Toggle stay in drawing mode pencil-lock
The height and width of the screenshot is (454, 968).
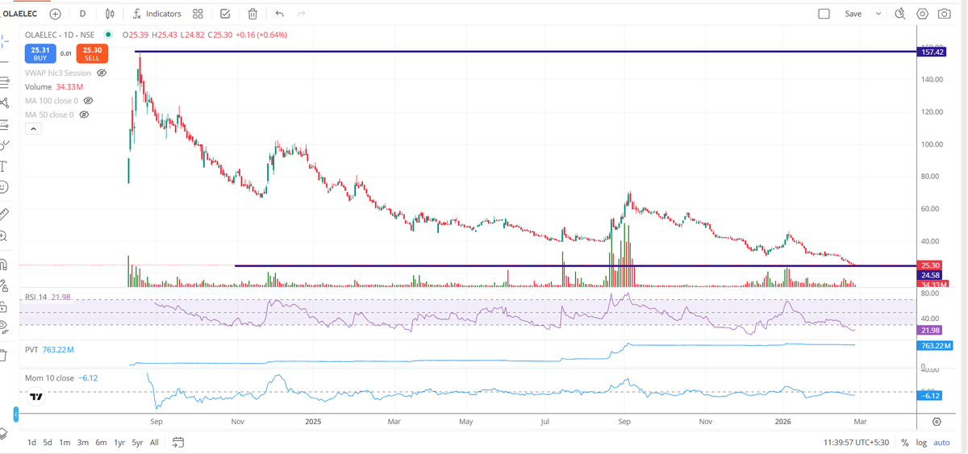click(x=3, y=285)
